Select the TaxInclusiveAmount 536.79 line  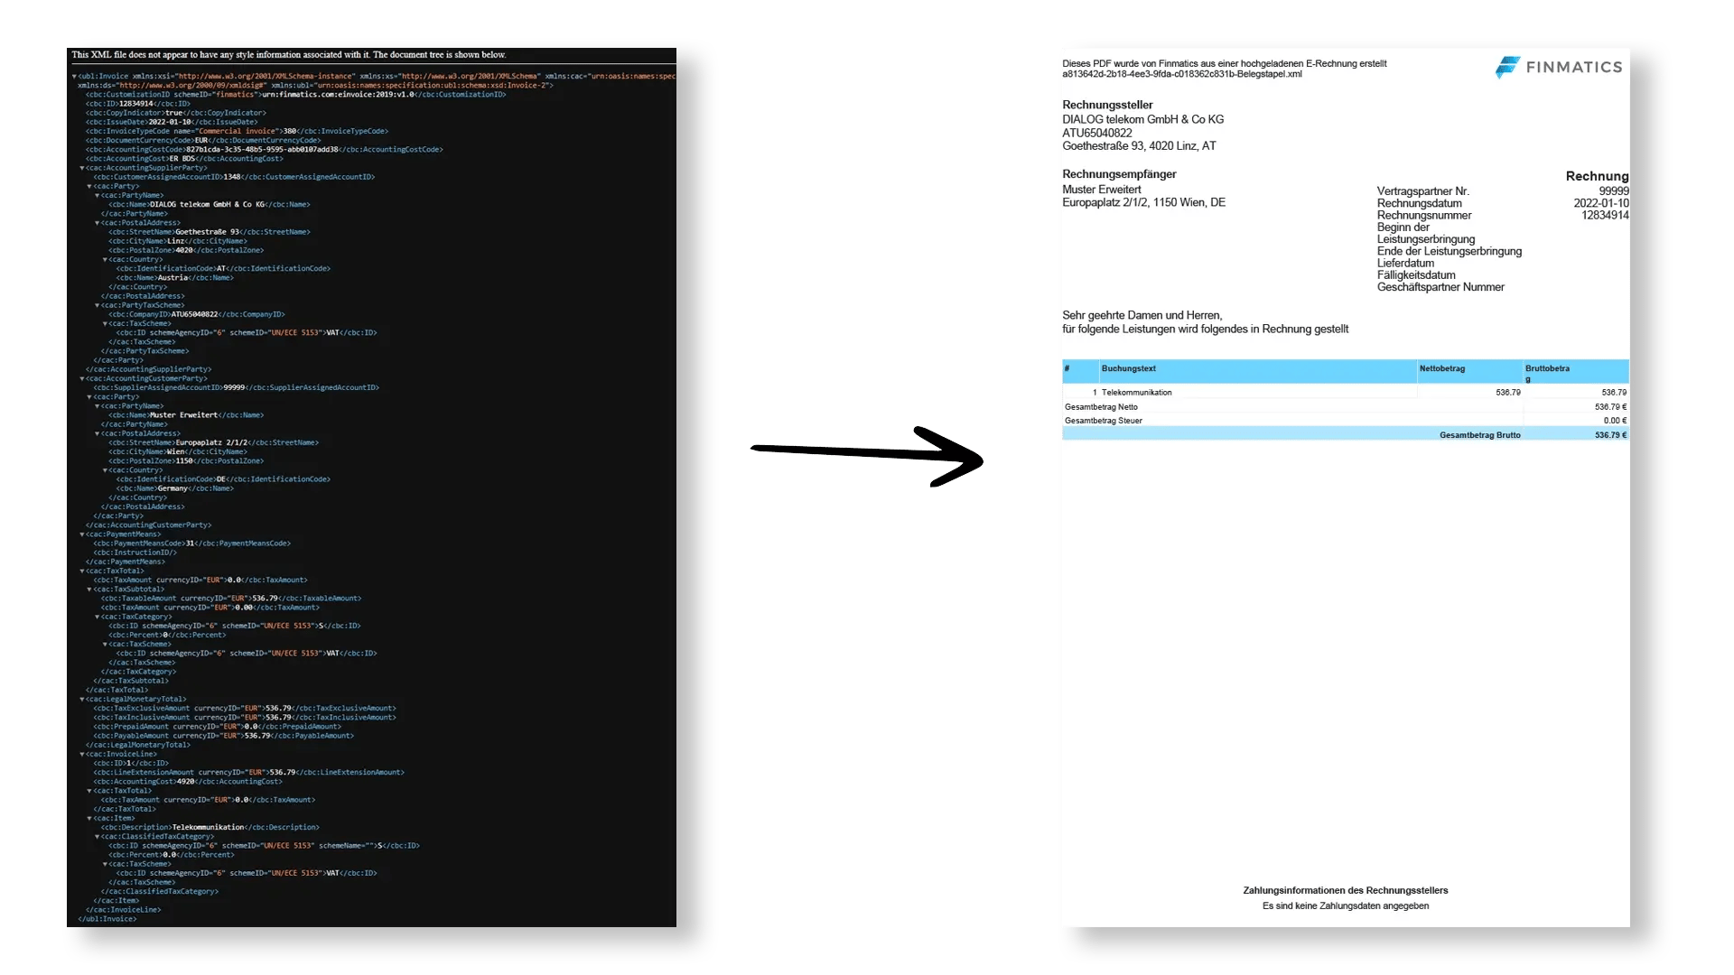point(245,718)
